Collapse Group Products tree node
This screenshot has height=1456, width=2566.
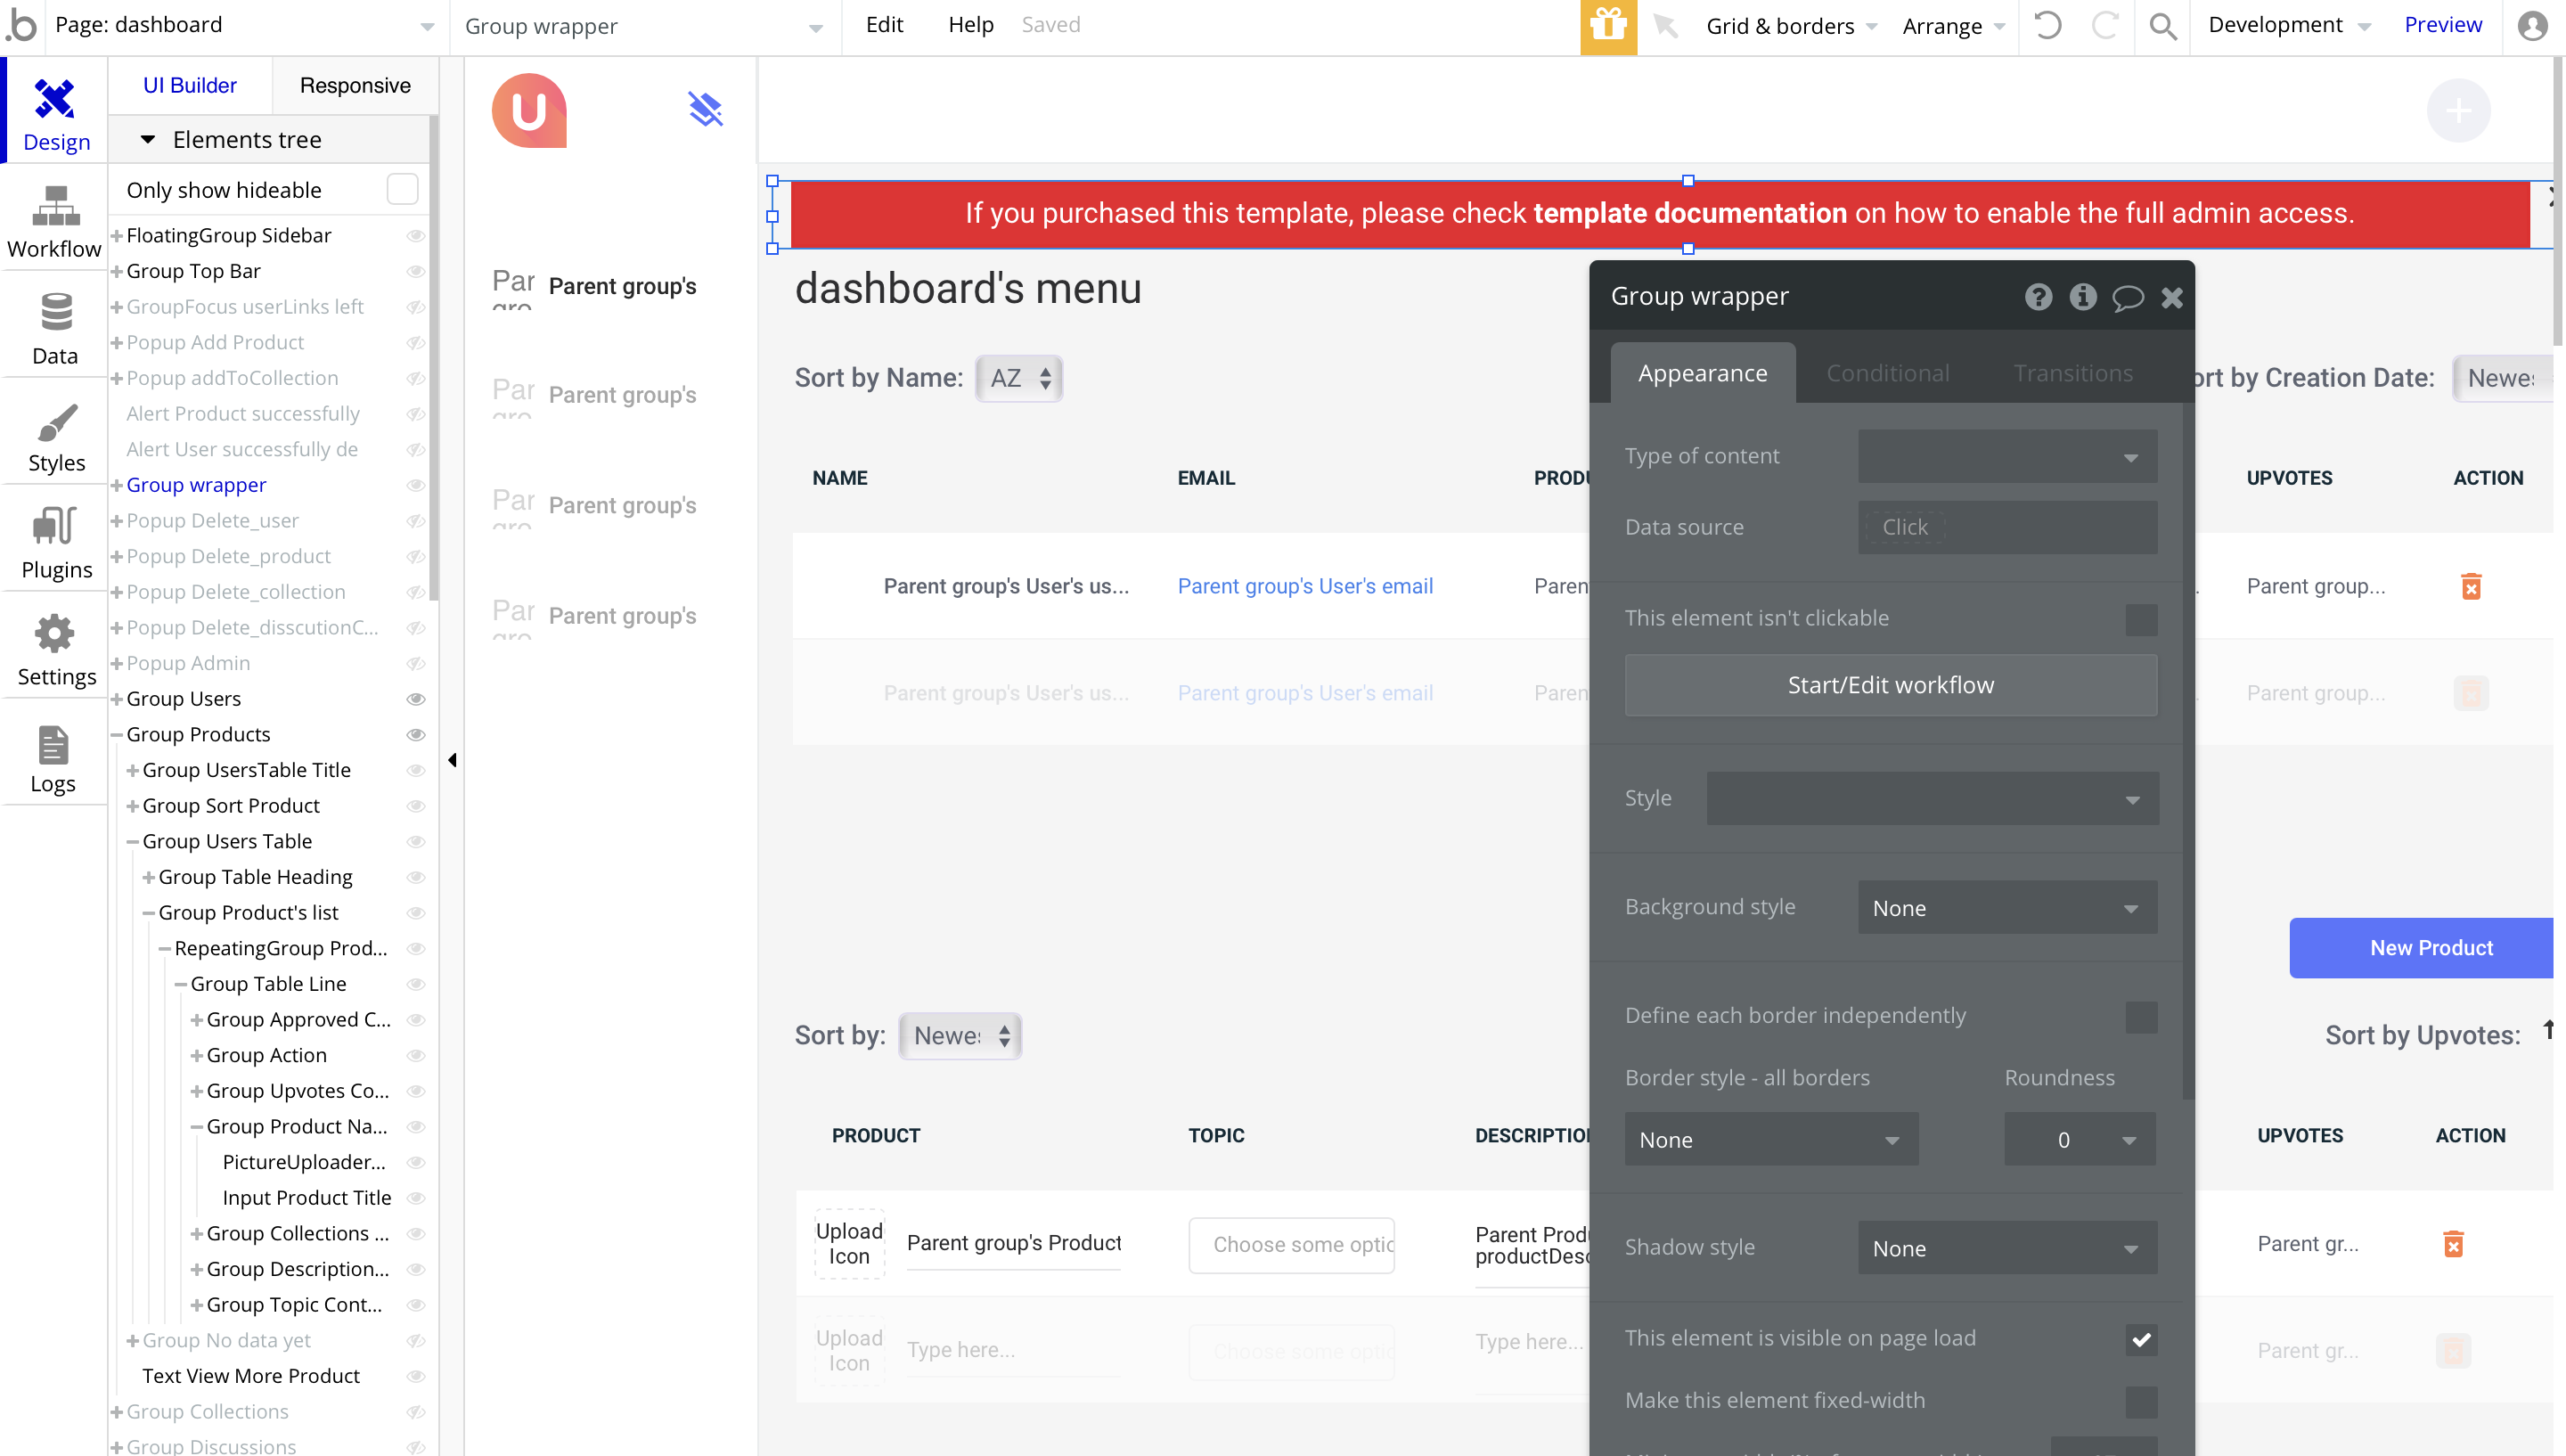coord(117,735)
